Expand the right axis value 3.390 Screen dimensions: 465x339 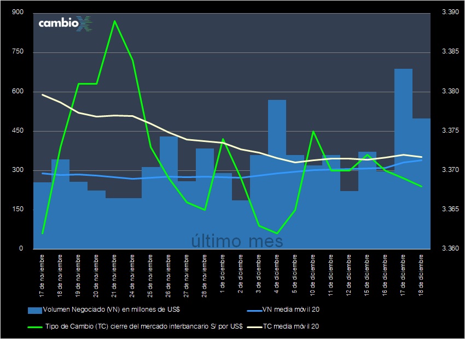(x=451, y=11)
